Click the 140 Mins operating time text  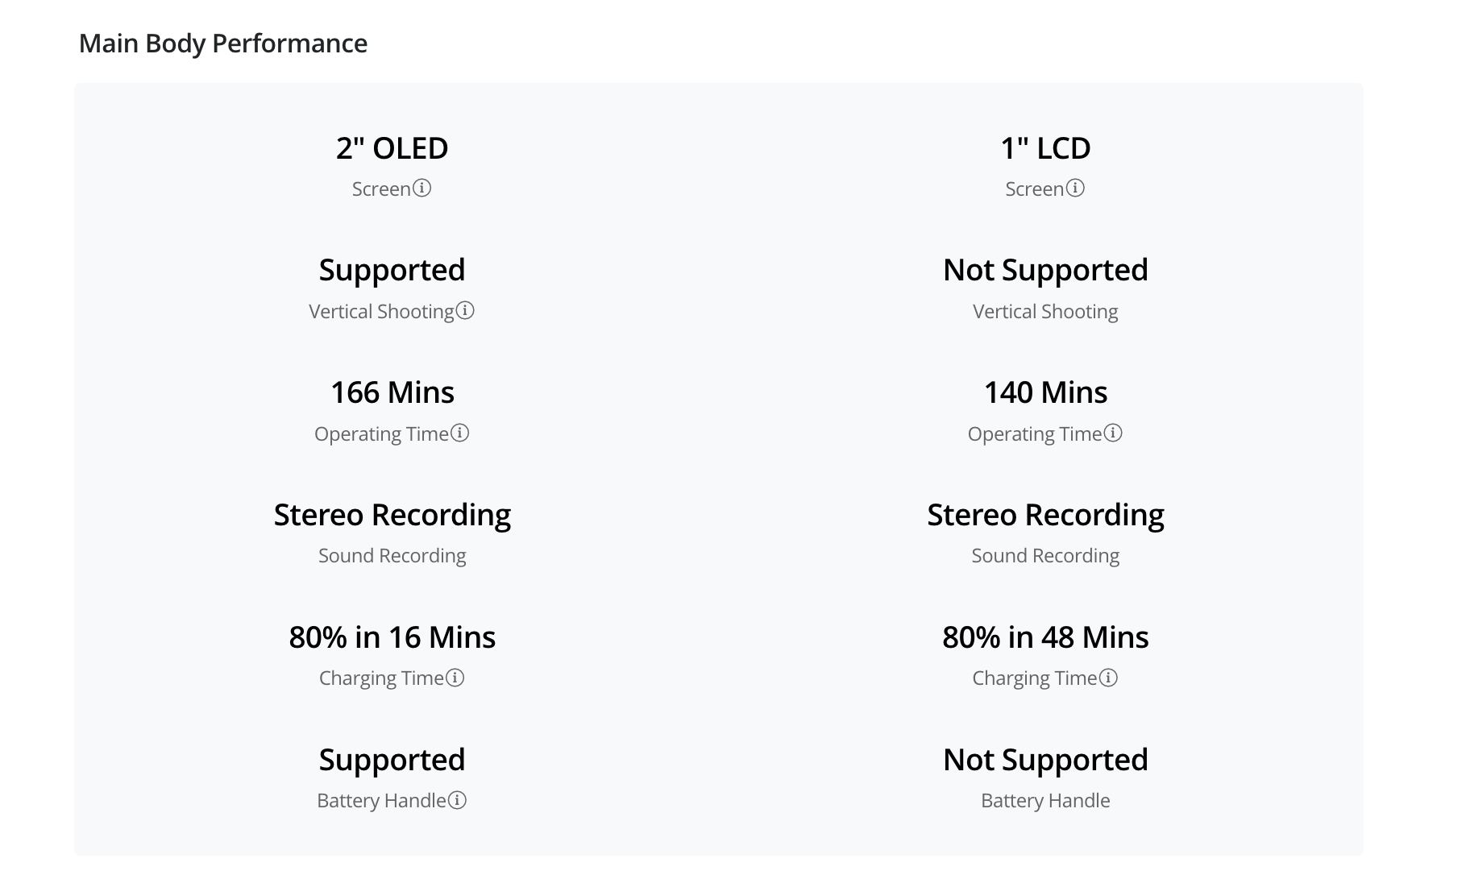coord(1045,392)
